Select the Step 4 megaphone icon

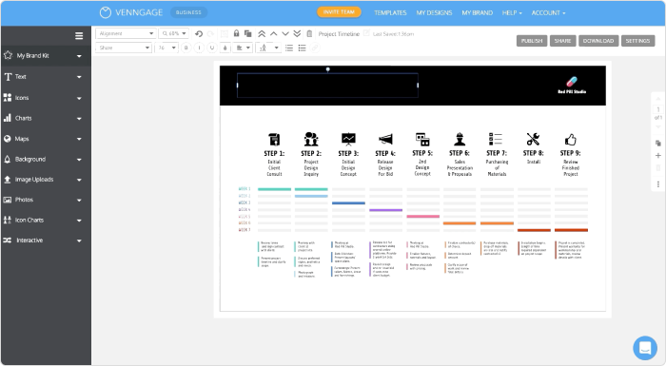pyautogui.click(x=385, y=139)
